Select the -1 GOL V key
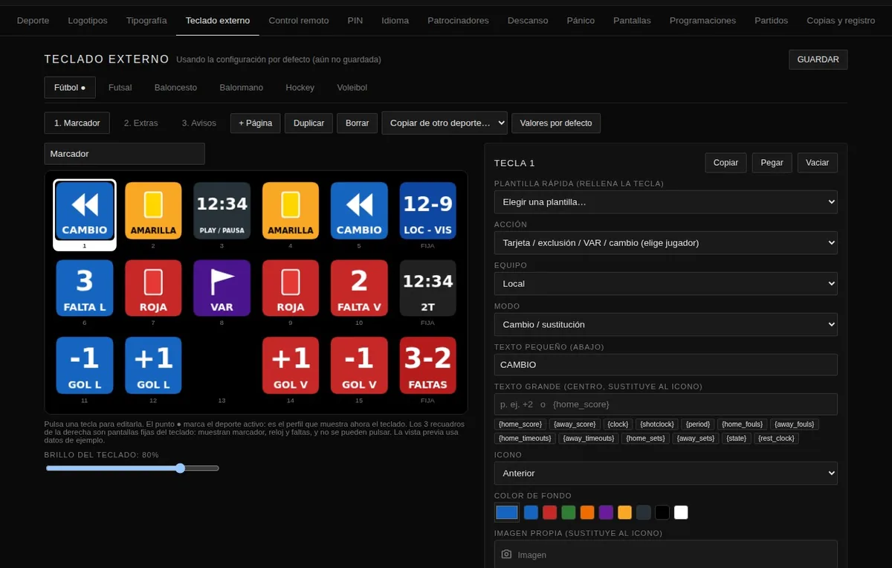 tap(359, 365)
